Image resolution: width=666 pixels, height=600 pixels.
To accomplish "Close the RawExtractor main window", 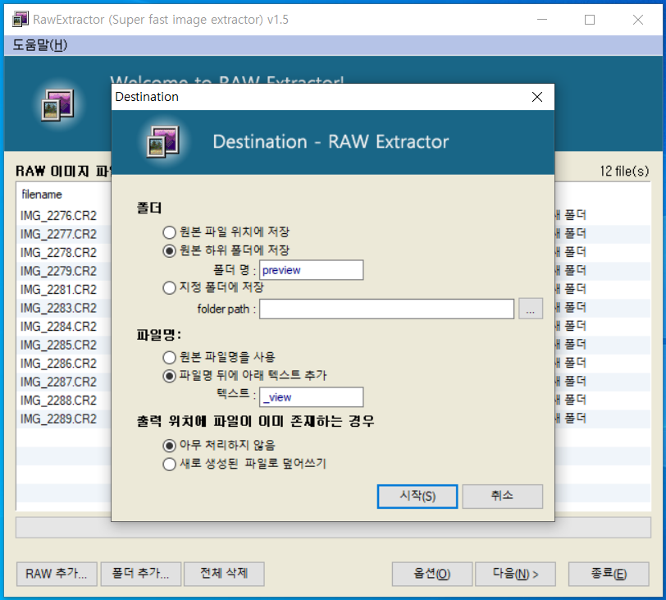I will [637, 20].
